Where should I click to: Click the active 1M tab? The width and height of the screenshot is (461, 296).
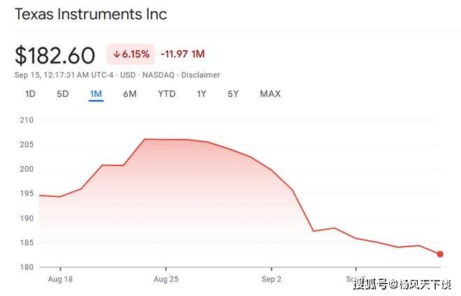click(96, 94)
